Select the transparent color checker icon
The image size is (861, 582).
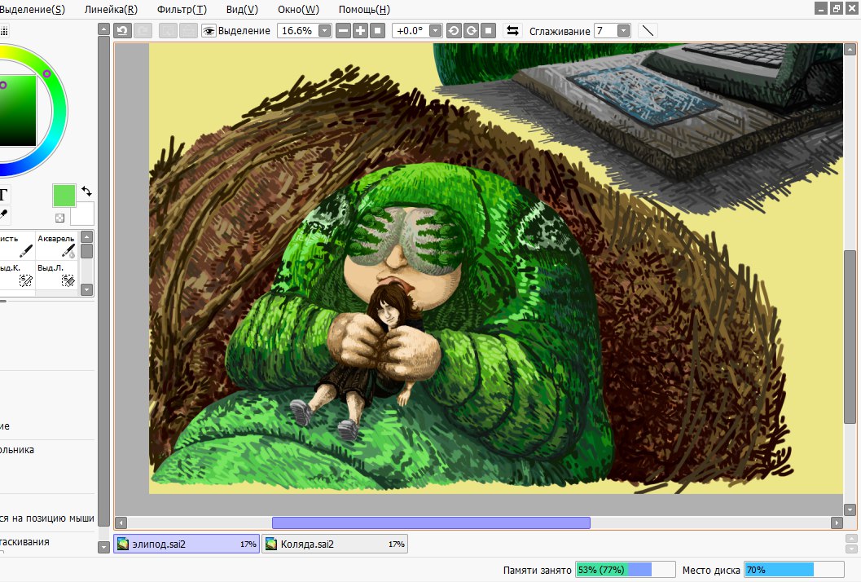(x=59, y=218)
